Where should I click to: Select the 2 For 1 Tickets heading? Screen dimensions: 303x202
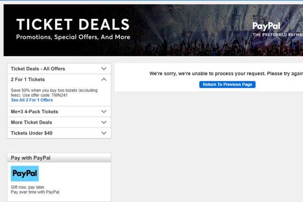tap(28, 79)
